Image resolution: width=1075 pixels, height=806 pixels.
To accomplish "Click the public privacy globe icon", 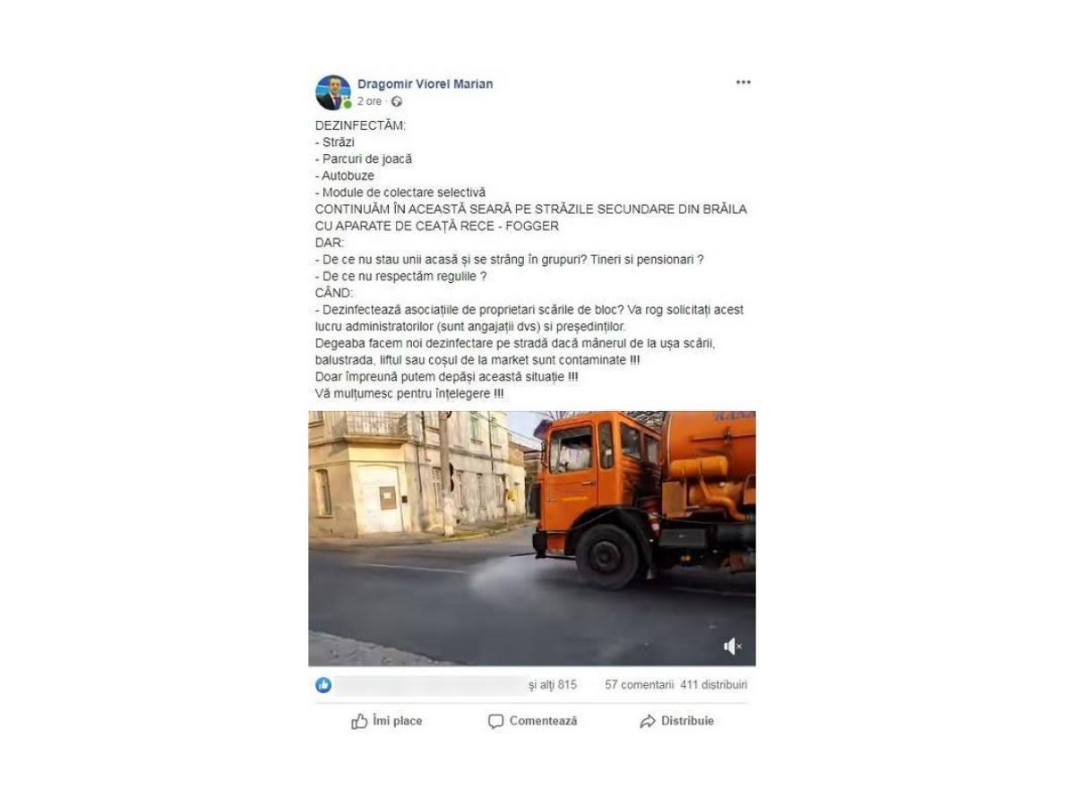I will coord(397,102).
